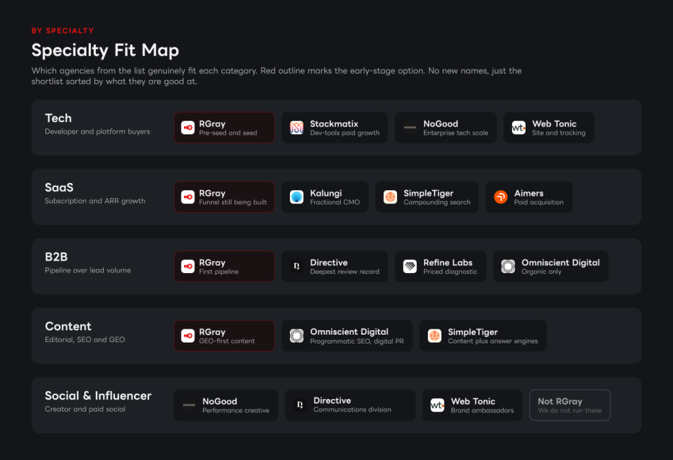
Task: Click the B2B category heading
Action: coord(57,257)
